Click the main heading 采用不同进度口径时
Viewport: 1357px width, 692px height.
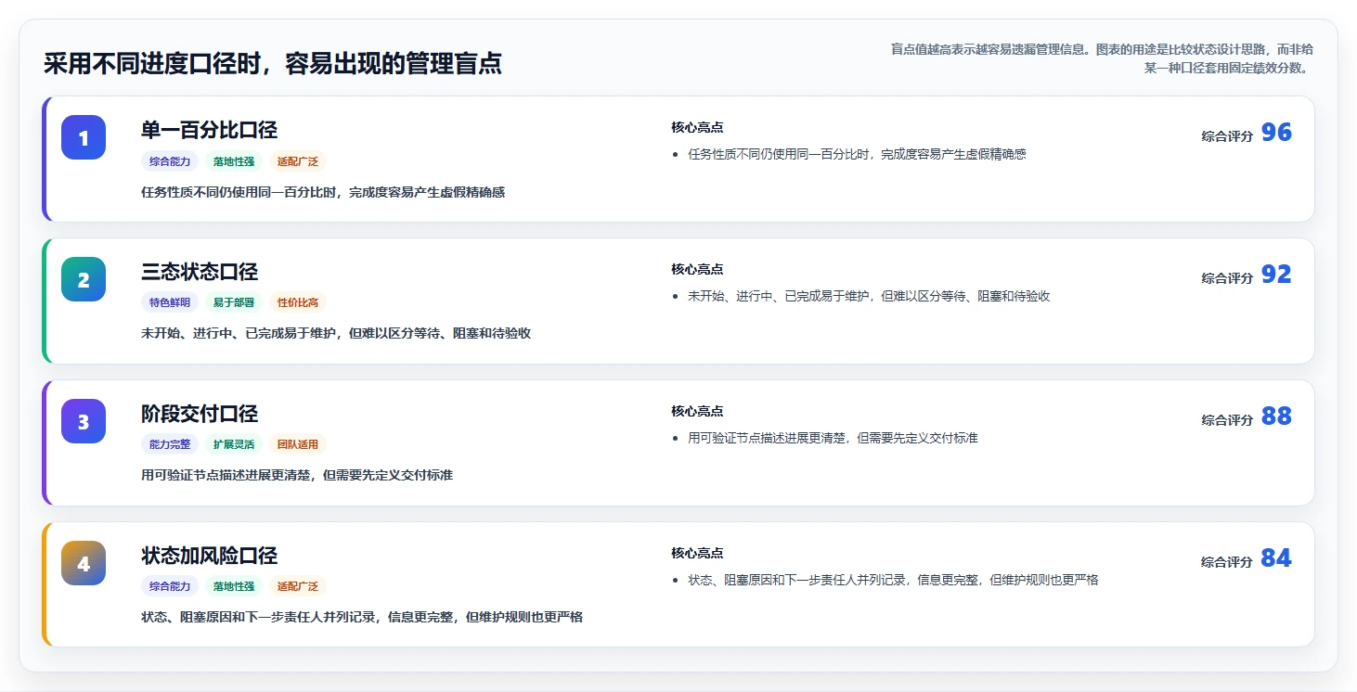pyautogui.click(x=273, y=63)
